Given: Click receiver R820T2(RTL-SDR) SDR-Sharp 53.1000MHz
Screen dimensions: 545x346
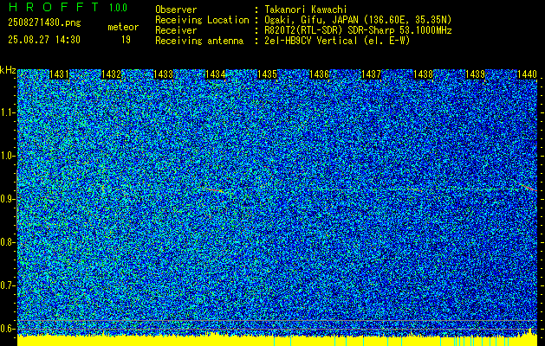Looking at the screenshot, I should [x=358, y=30].
